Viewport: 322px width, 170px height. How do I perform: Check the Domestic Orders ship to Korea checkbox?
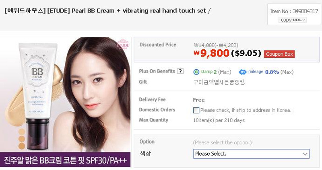point(196,110)
